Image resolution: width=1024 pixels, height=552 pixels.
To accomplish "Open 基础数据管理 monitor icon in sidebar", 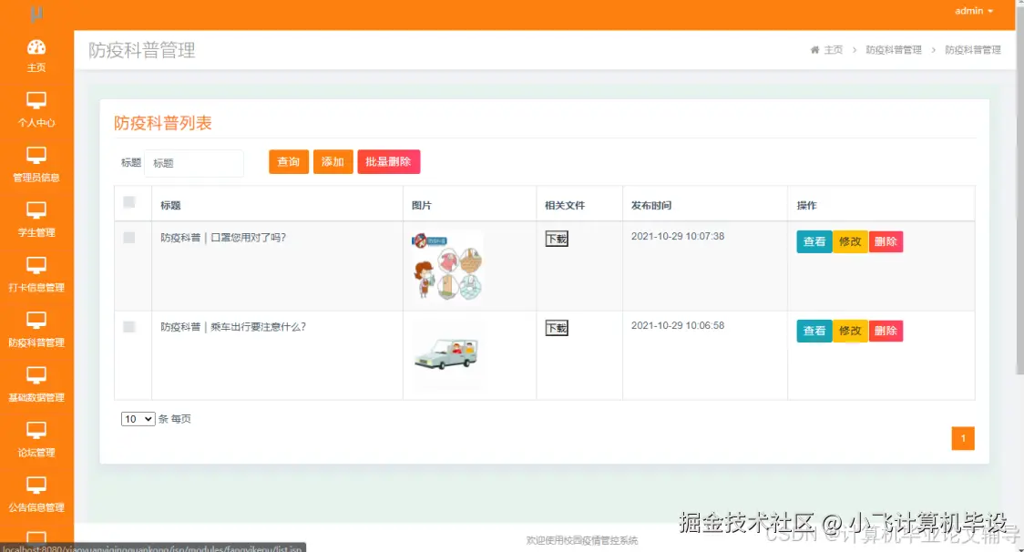I will [36, 374].
